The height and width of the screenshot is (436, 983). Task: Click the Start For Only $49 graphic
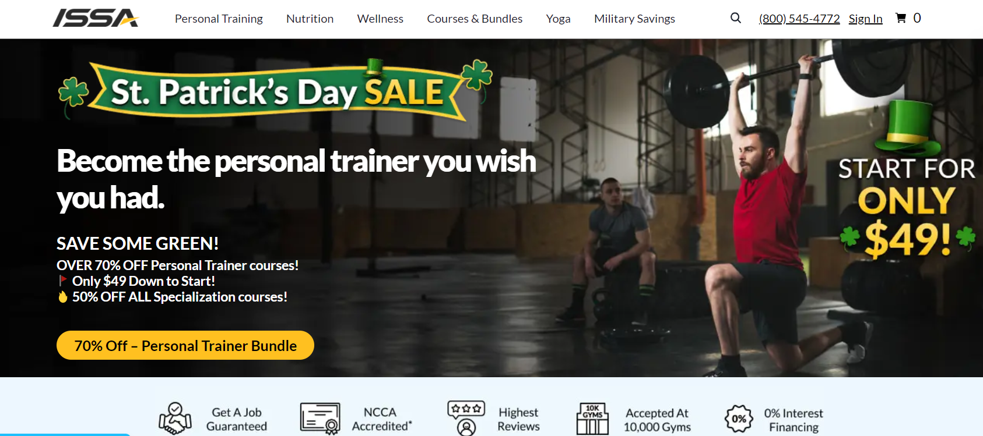[907, 180]
